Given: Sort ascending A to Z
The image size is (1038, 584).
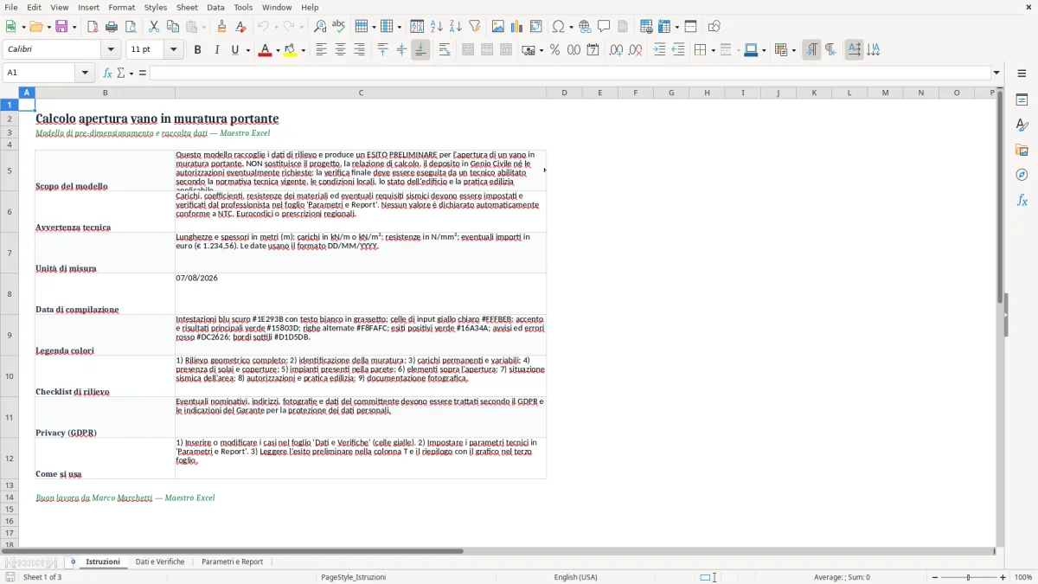Looking at the screenshot, I should point(437,27).
